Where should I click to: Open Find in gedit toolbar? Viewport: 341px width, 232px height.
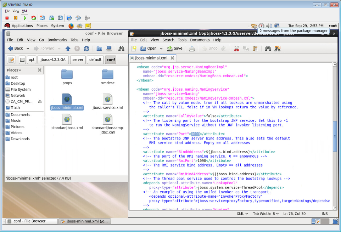[x=268, y=49]
